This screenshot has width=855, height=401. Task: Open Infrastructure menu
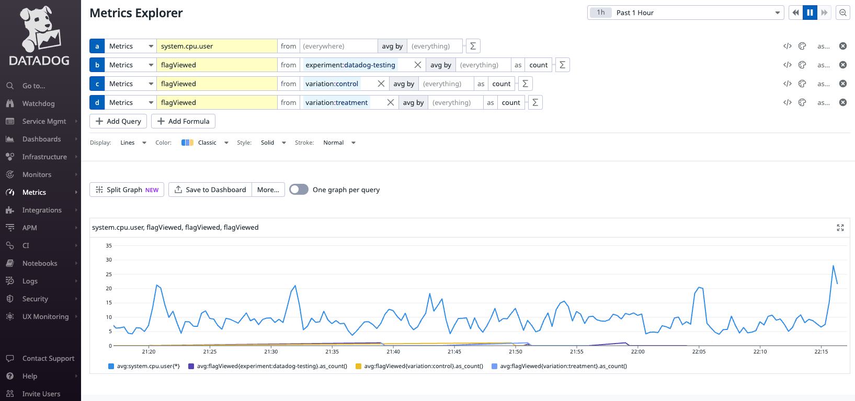(44, 157)
